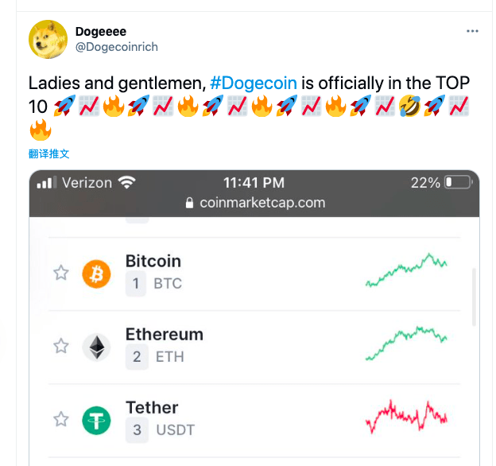
Task: Click the #Dogecoin hashtag link
Action: [254, 83]
